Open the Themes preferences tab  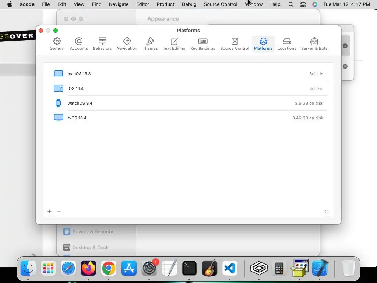click(x=150, y=44)
